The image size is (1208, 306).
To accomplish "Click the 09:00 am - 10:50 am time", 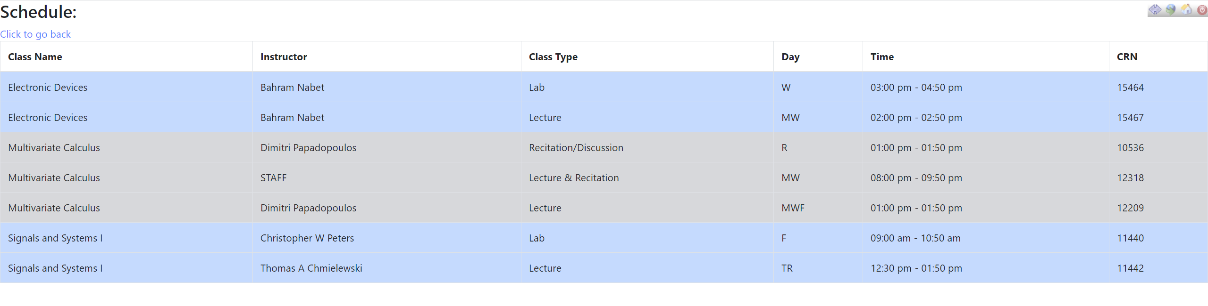I will 915,238.
